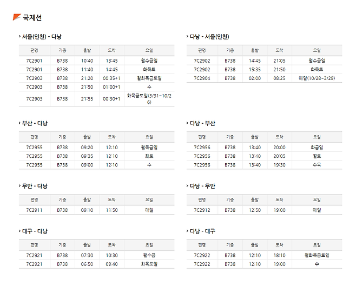
Task: Click the arrow bullet before 다낭 - 대구
Action: point(187,231)
